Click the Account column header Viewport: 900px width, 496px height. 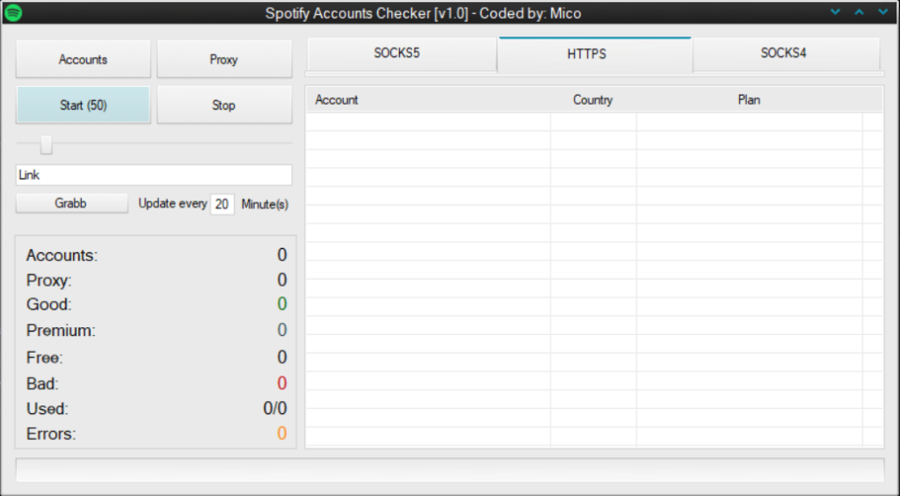[x=337, y=100]
